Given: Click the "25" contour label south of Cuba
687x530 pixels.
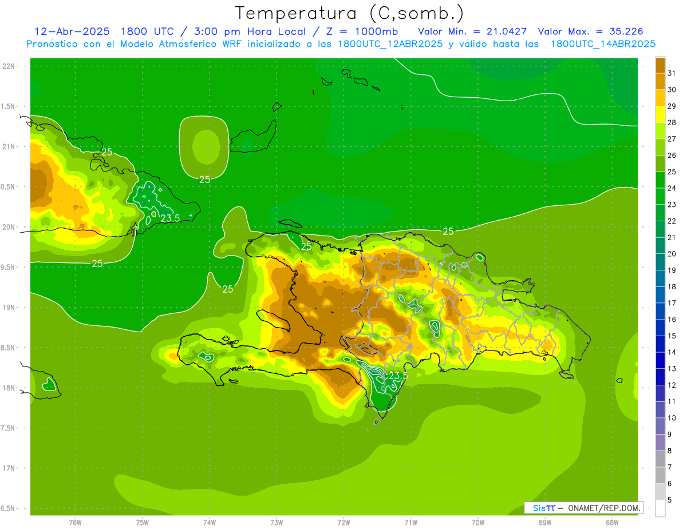Looking at the screenshot, I should pyautogui.click(x=97, y=264).
